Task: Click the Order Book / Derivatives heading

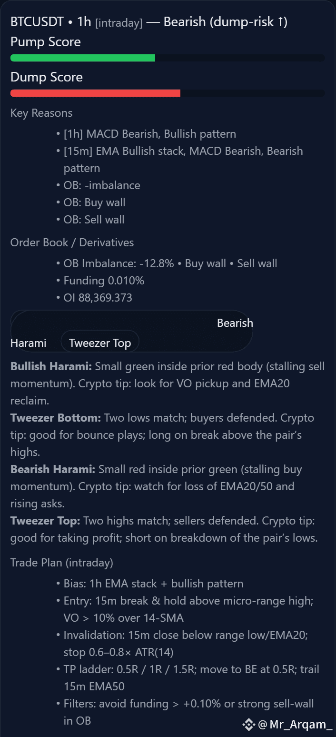Action: coord(72,242)
